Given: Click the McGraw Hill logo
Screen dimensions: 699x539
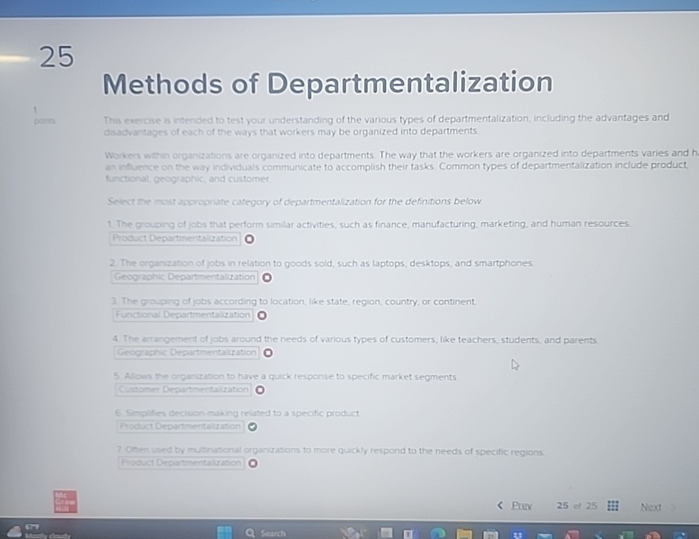Looking at the screenshot, I should coord(65,502).
